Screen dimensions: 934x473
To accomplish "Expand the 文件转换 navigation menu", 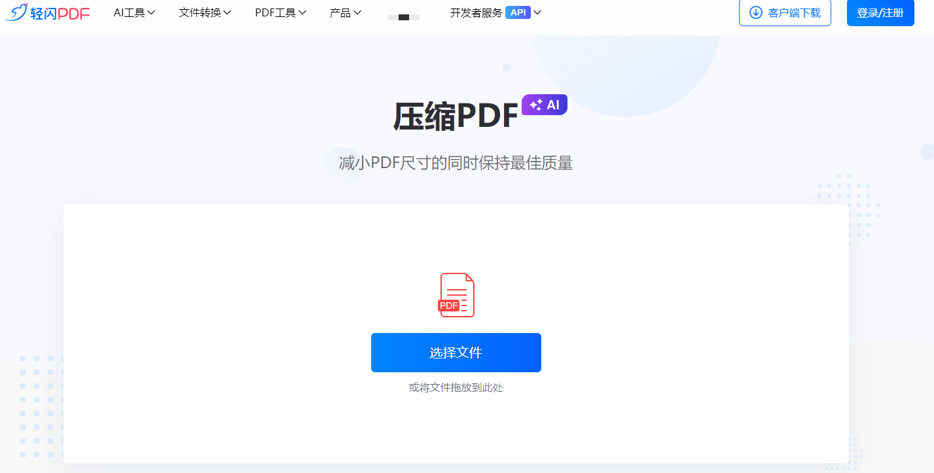I will point(204,12).
